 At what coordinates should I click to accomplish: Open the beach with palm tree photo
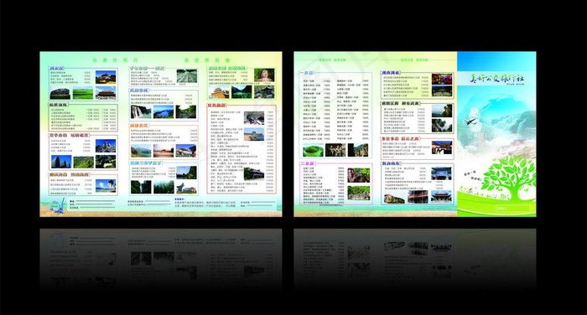click(106, 186)
